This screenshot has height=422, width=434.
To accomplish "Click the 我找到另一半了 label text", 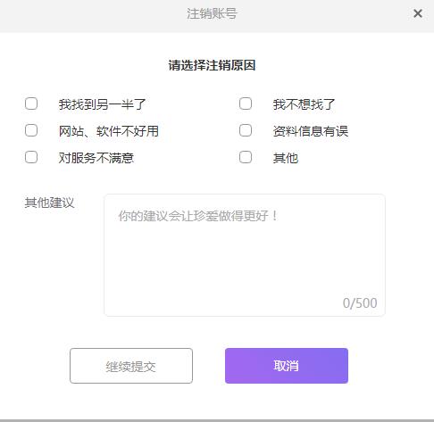I will click(x=102, y=104).
